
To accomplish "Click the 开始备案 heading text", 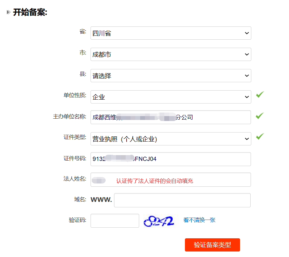I will tap(30, 13).
